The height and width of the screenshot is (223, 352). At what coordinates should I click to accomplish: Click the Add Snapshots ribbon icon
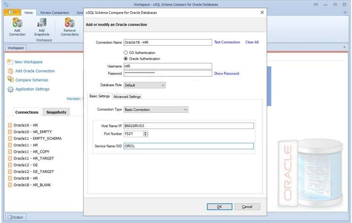tap(42, 23)
